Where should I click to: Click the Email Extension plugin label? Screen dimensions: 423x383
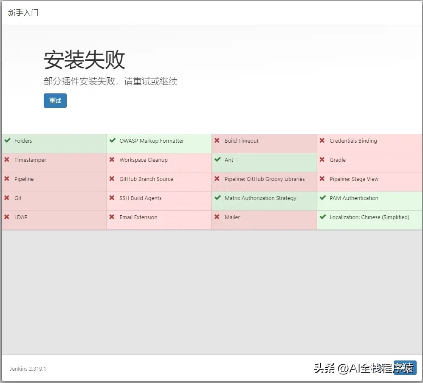138,217
